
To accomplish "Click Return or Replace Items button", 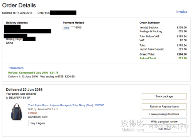I will (164, 107).
